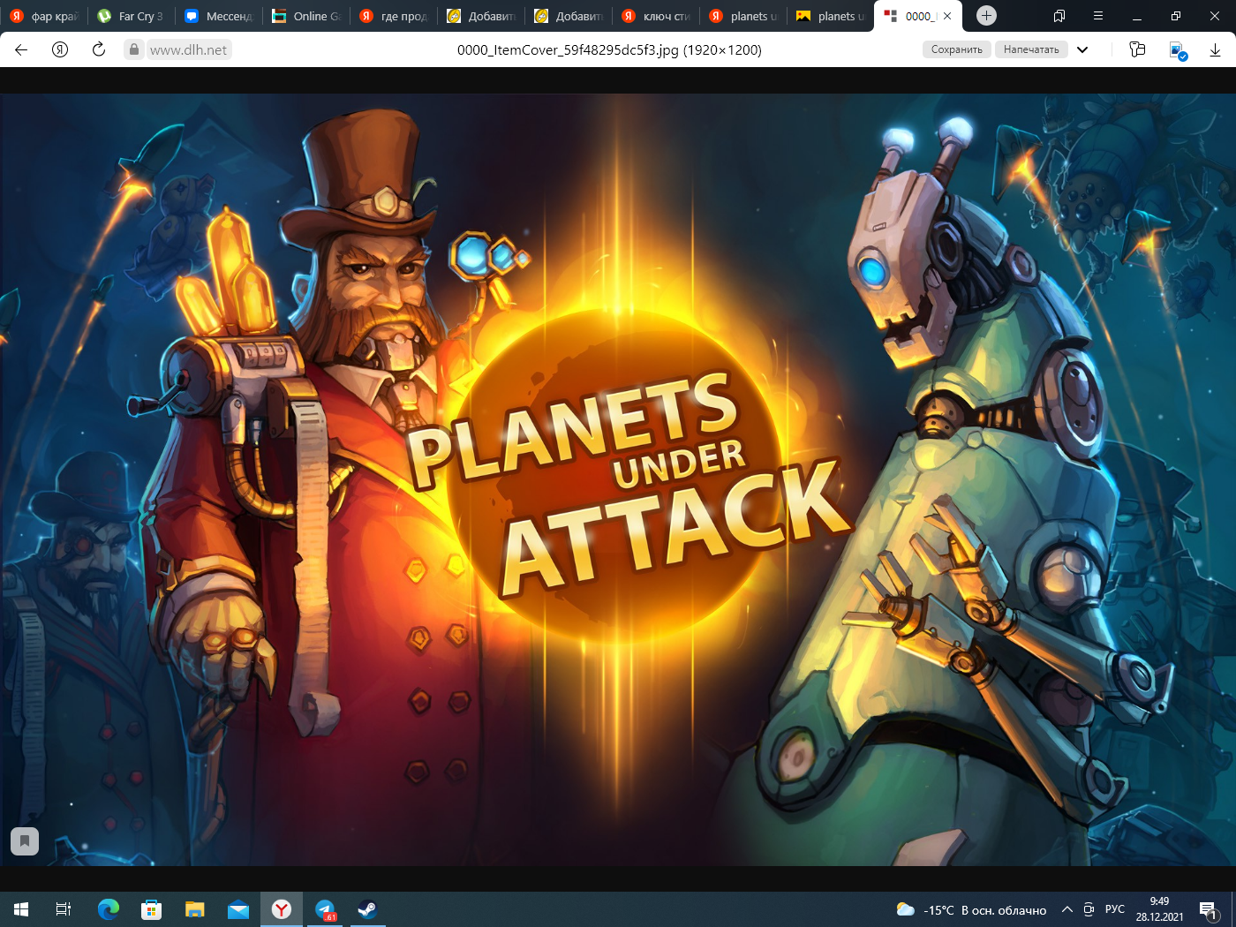The width and height of the screenshot is (1236, 927).
Task: Reload the current page
Action: coord(99,49)
